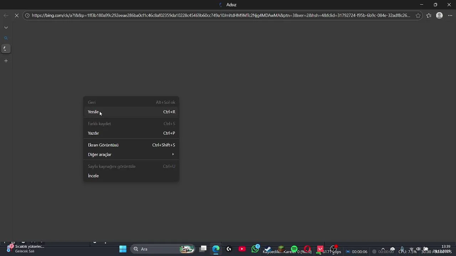This screenshot has height=256, width=456.
Task: Click Sayfa kaynağını görüntüle menu entry
Action: tap(131, 166)
